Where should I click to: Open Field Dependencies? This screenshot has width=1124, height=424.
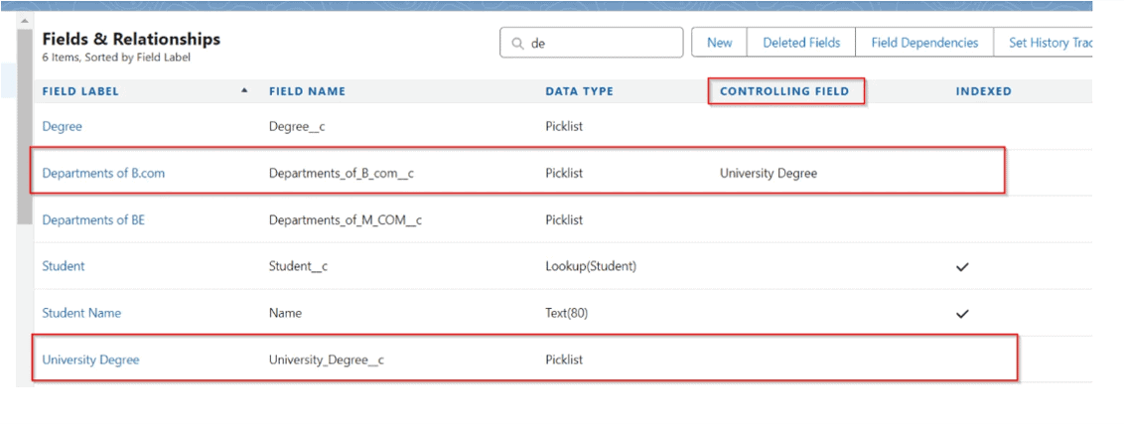923,43
